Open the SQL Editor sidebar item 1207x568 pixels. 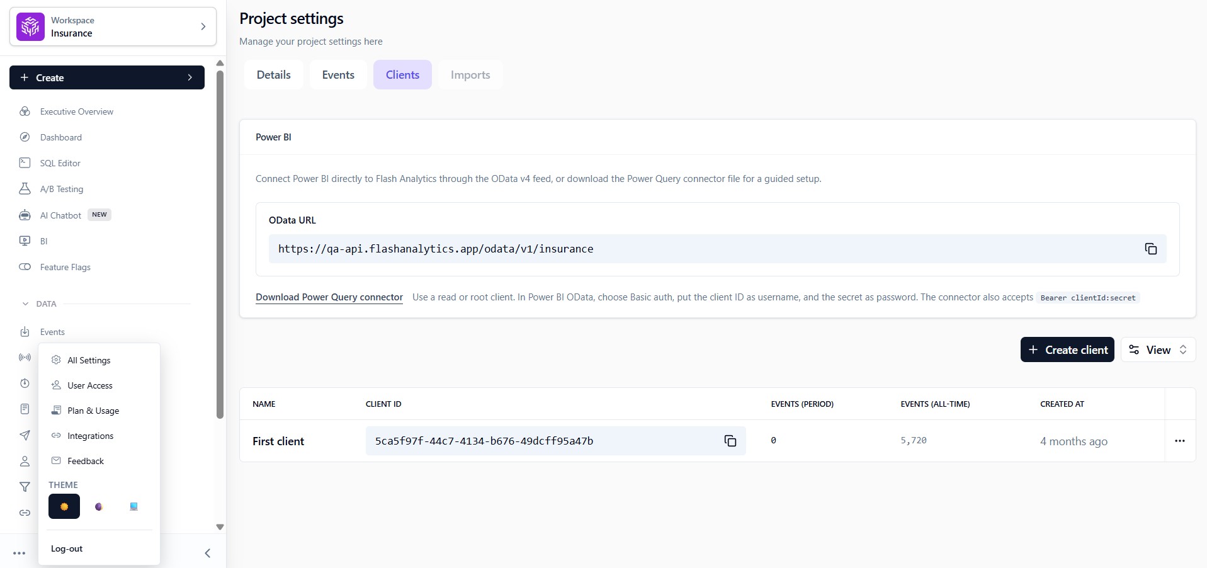point(60,163)
